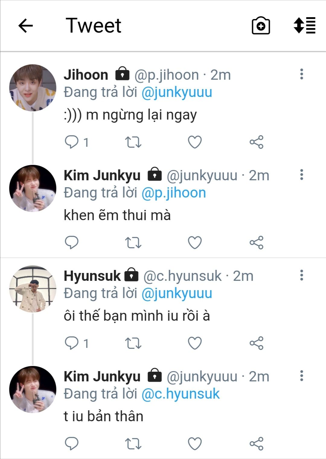The height and width of the screenshot is (459, 326).
Task: Open Hyunsuk's profile avatar
Action: pyautogui.click(x=33, y=289)
